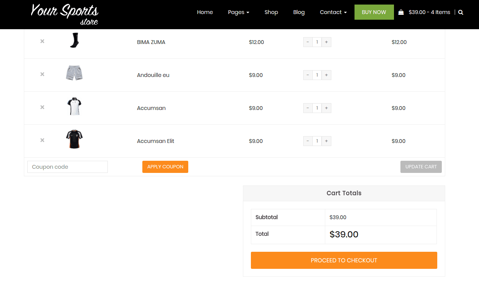Viewport: 479px width, 284px height.
Task: Open Accumsan Elit black jersey thumbnail
Action: pyautogui.click(x=74, y=139)
